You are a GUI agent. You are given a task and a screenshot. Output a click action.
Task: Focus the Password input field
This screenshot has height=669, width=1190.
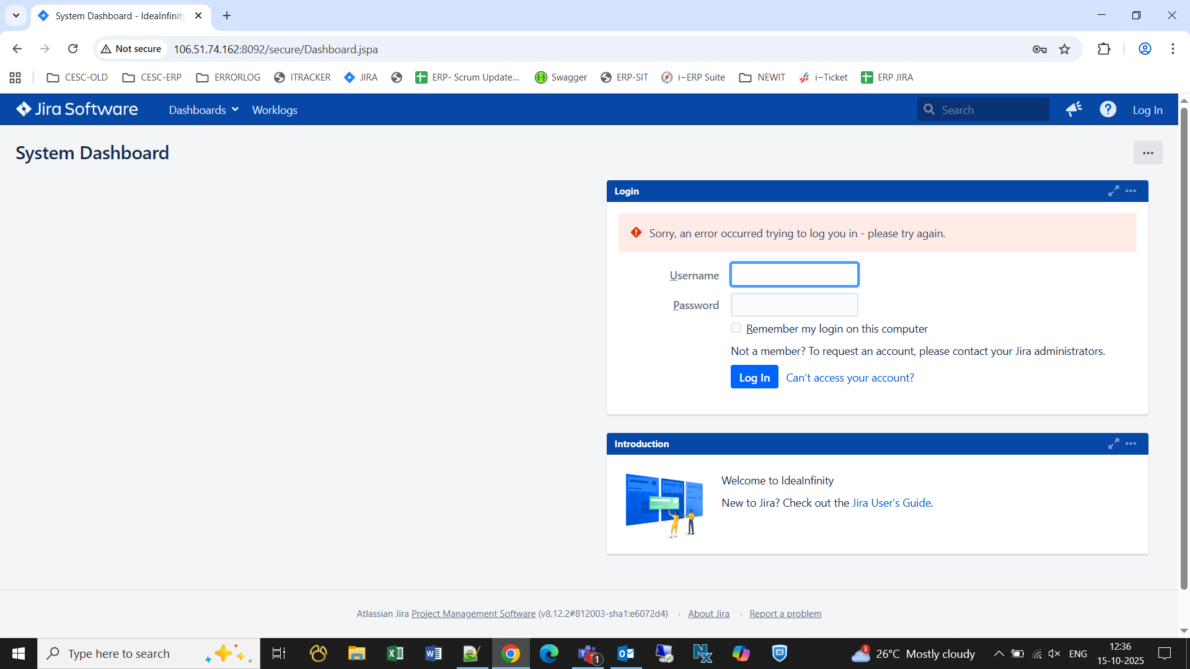(x=794, y=305)
